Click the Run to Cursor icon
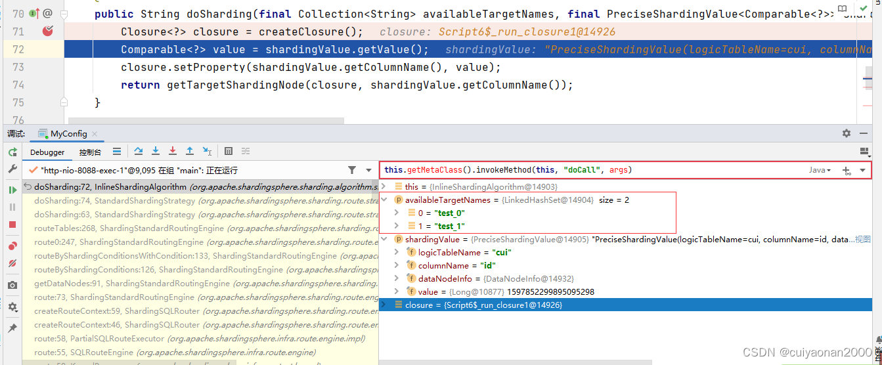Screen dimensions: 882x365 coord(207,151)
